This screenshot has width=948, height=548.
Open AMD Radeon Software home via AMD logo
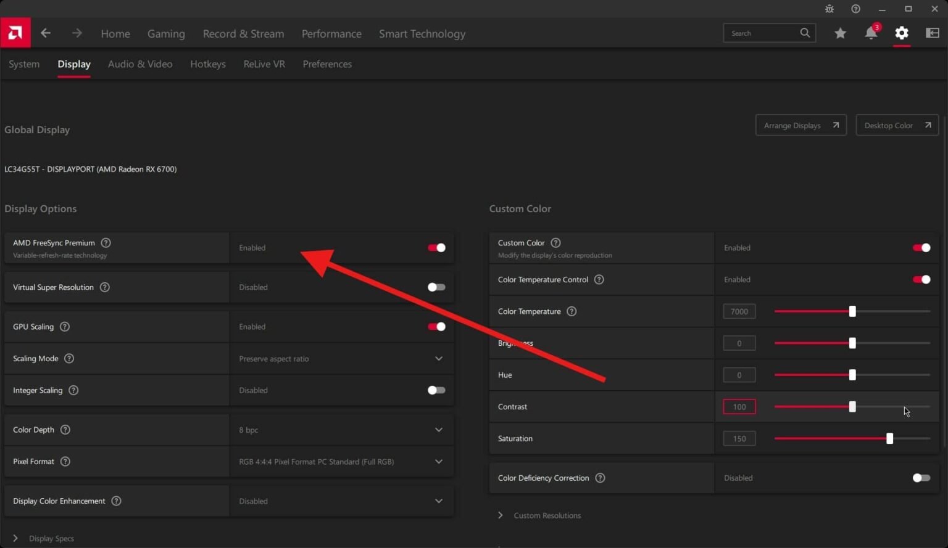tap(15, 33)
